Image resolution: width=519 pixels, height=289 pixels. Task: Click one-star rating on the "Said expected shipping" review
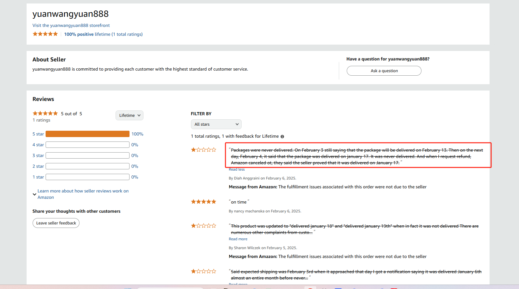coord(204,271)
